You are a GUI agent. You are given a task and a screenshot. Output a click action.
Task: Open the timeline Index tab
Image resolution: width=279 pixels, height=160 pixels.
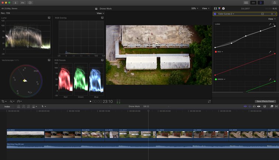(x=7, y=107)
